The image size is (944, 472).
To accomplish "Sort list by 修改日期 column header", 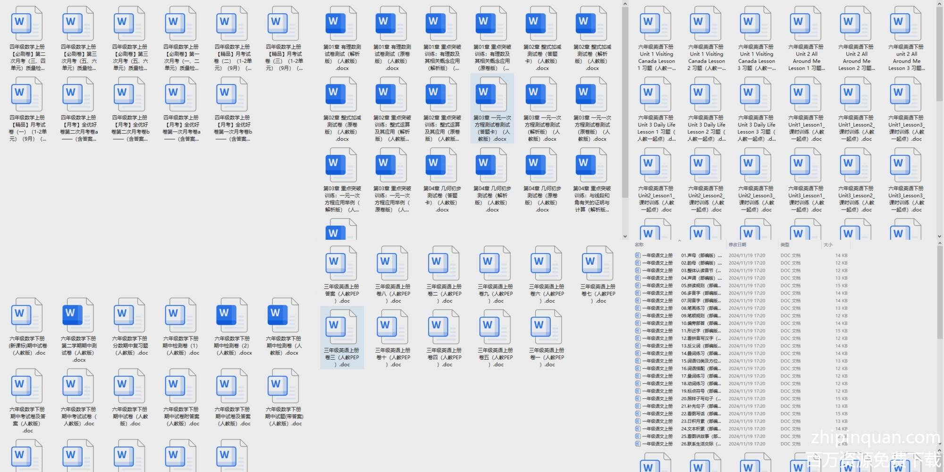I will [737, 244].
